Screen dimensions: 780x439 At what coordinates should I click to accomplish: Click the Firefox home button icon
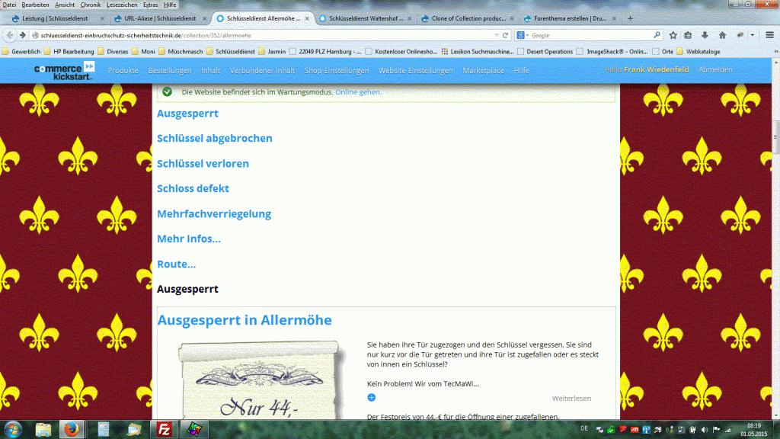tap(721, 35)
